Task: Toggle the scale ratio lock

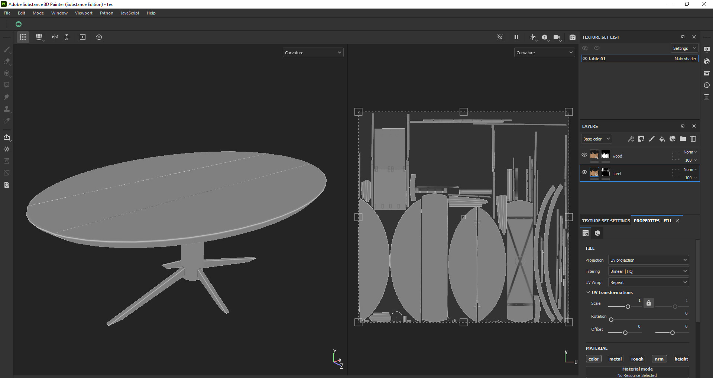Action: click(649, 303)
